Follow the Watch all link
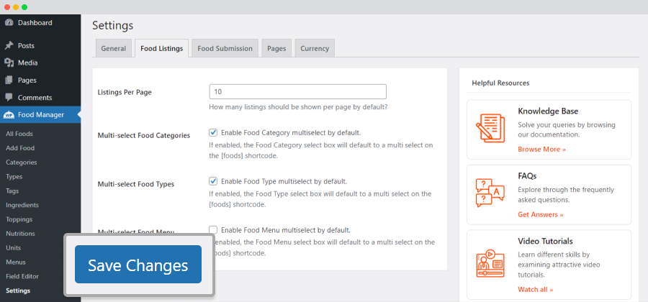Viewport: 648px width, 302px height. point(535,290)
